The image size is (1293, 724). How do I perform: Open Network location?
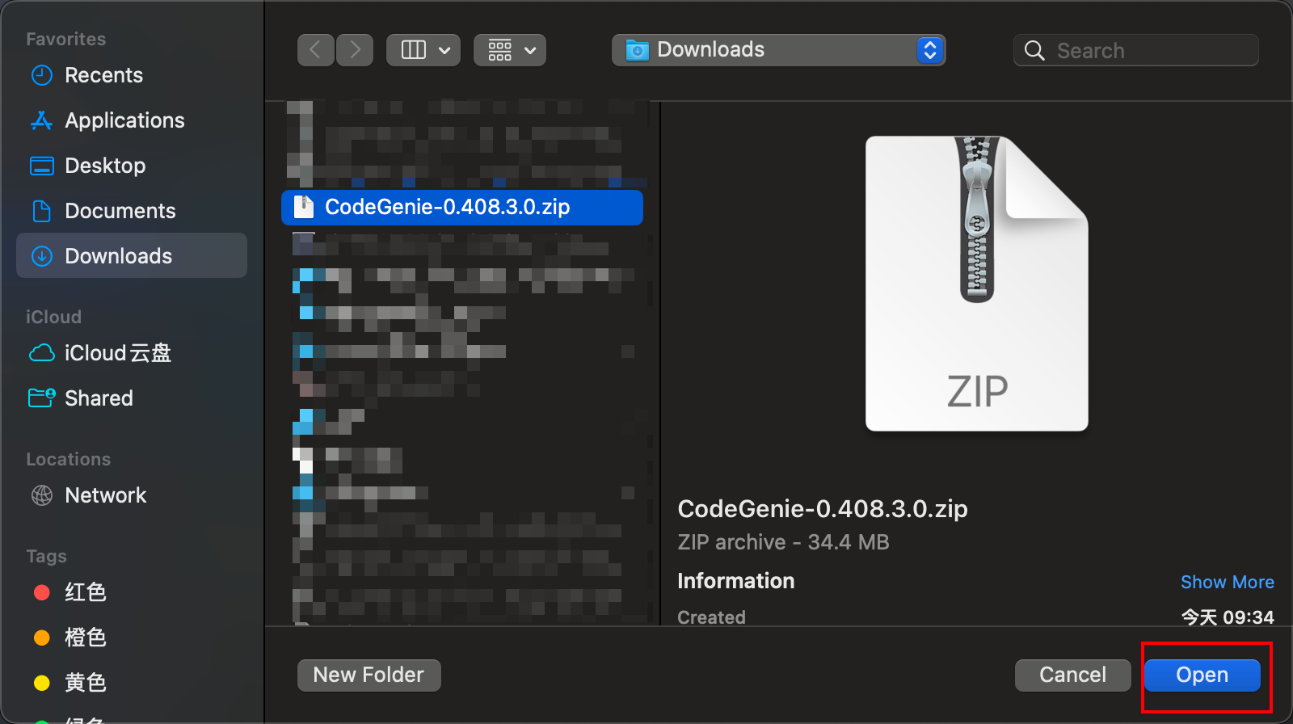coord(132,495)
